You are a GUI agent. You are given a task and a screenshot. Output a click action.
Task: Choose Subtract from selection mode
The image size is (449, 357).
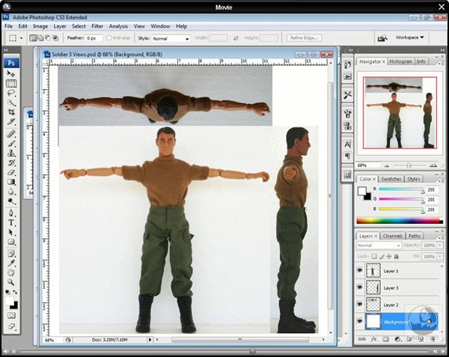pyautogui.click(x=48, y=37)
